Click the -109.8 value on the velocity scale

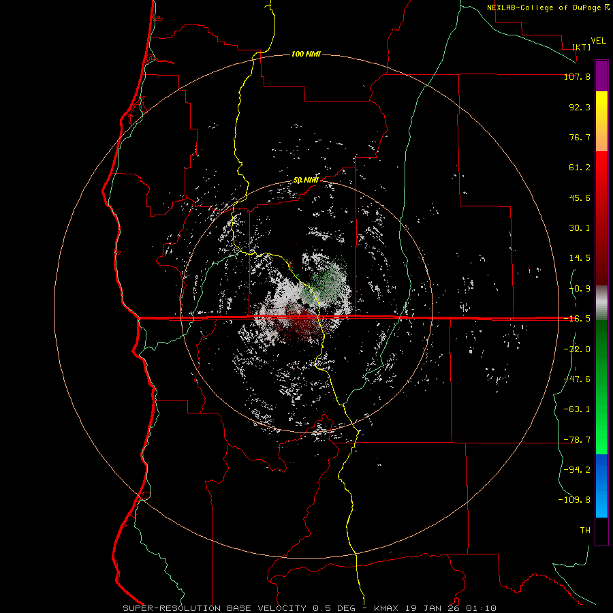click(x=574, y=500)
